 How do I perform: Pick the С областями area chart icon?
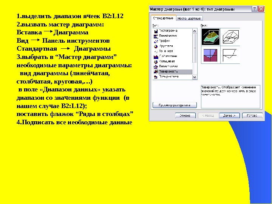click(x=156, y=57)
